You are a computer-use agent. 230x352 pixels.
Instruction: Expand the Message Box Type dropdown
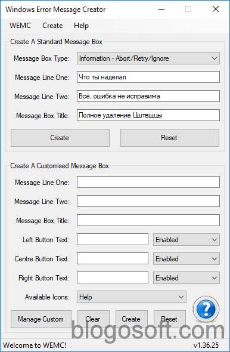pyautogui.click(x=148, y=58)
